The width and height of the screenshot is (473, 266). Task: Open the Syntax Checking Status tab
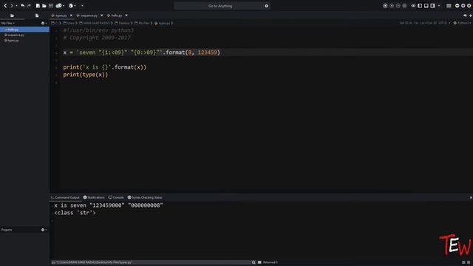coord(145,197)
